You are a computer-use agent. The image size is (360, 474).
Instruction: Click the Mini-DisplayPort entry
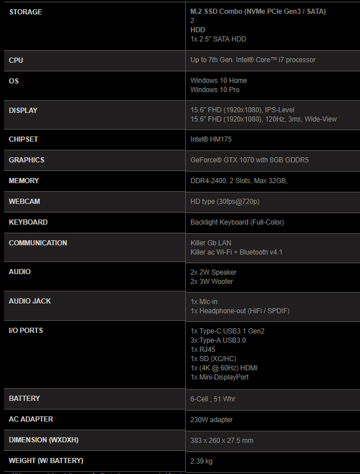click(x=219, y=377)
